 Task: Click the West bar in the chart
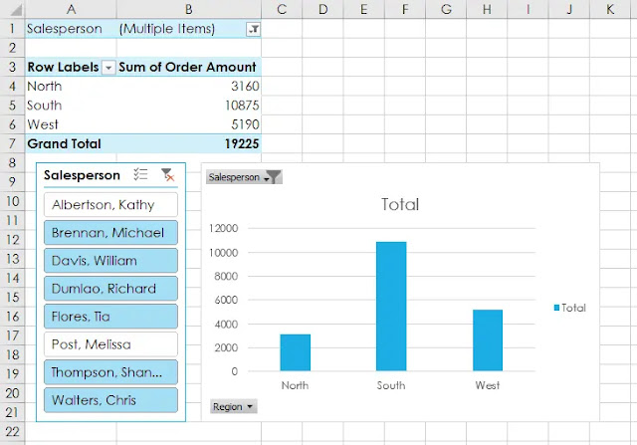[x=488, y=340]
